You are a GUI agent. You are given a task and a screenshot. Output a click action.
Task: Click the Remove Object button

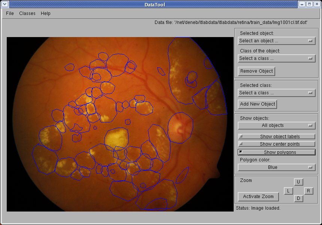click(x=256, y=71)
